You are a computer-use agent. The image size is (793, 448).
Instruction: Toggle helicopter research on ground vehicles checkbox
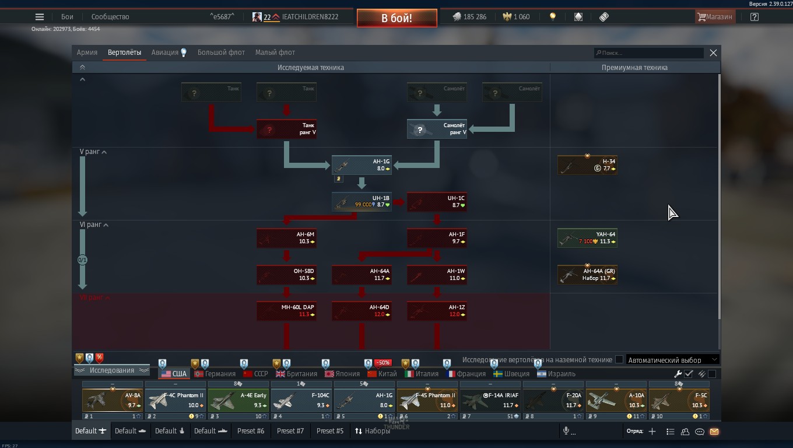(619, 360)
